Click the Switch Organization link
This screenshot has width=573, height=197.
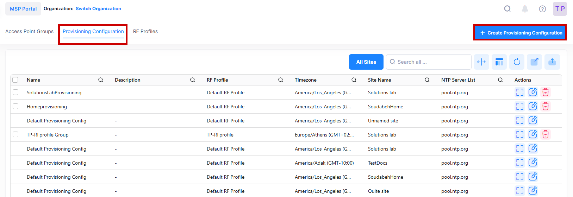click(x=98, y=8)
